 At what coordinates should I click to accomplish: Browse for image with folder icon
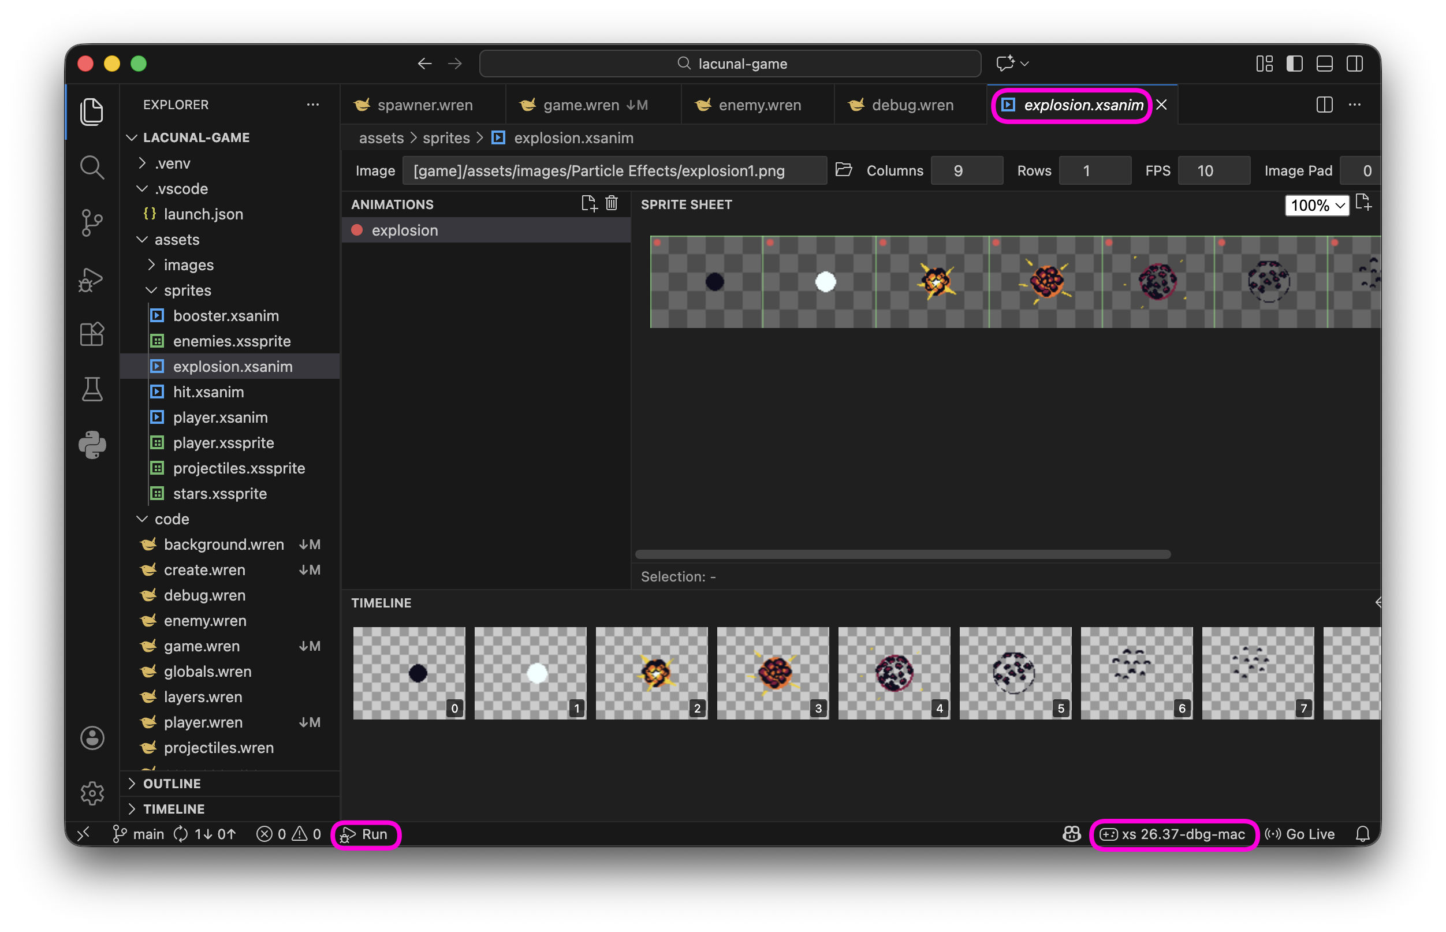[x=844, y=170]
